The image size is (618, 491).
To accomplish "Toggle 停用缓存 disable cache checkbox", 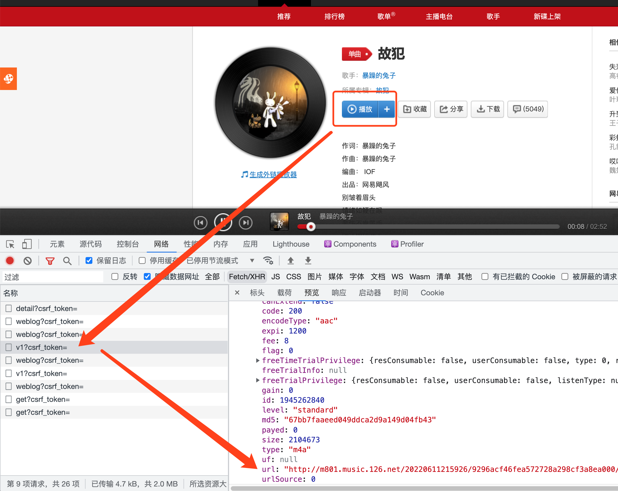I will coord(142,260).
